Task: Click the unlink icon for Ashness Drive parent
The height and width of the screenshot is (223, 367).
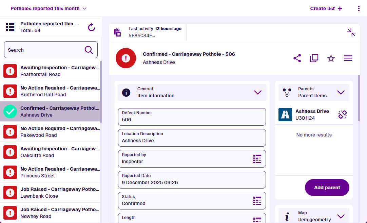Action: pos(343,115)
